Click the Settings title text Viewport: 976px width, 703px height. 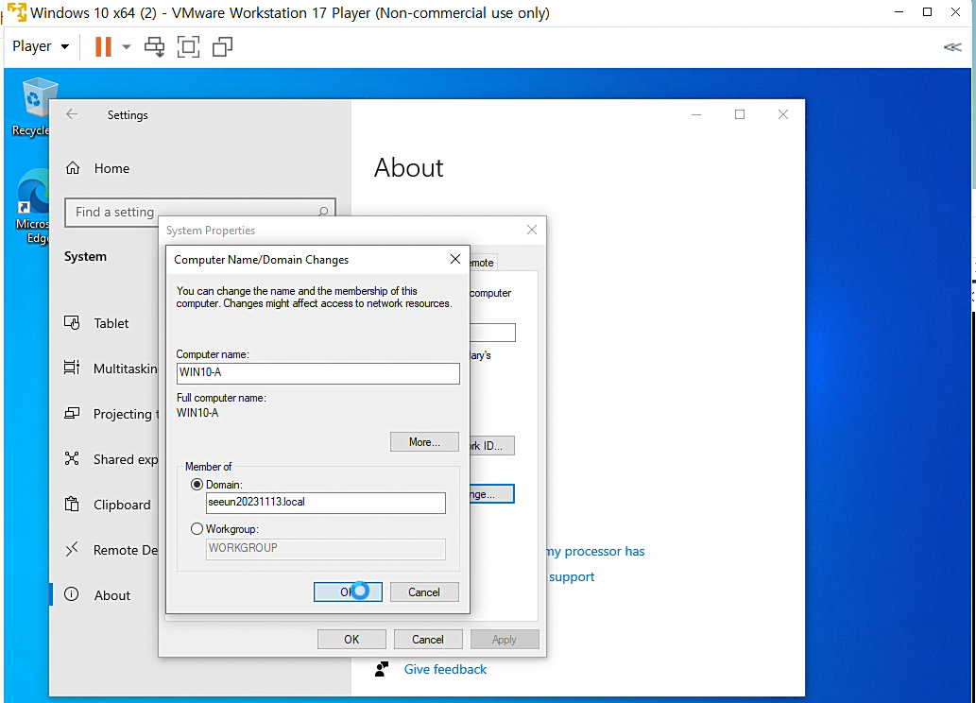click(128, 115)
